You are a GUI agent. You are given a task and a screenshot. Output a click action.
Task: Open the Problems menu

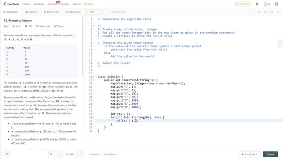coord(39,4)
